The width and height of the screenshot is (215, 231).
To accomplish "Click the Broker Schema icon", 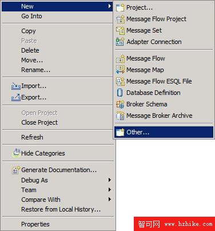I will (120, 104).
